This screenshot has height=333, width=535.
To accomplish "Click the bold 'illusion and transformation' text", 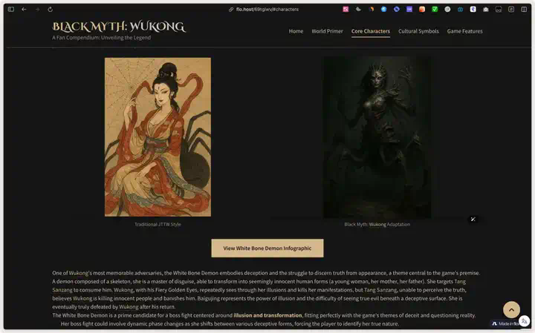I will [267, 315].
